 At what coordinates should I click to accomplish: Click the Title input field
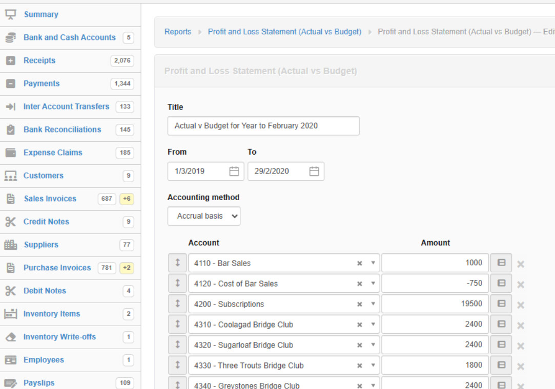click(x=263, y=126)
